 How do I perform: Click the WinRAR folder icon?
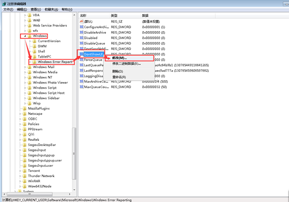coord(24,181)
